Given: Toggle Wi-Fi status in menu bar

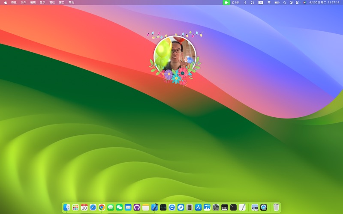Looking at the screenshot, I should pos(269,3).
